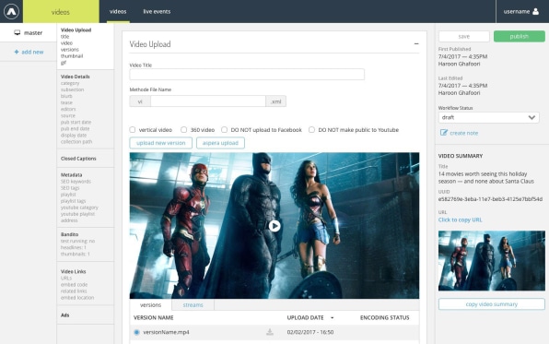Click the highlighted videos section header
549x344 pixels.
[x=61, y=12]
